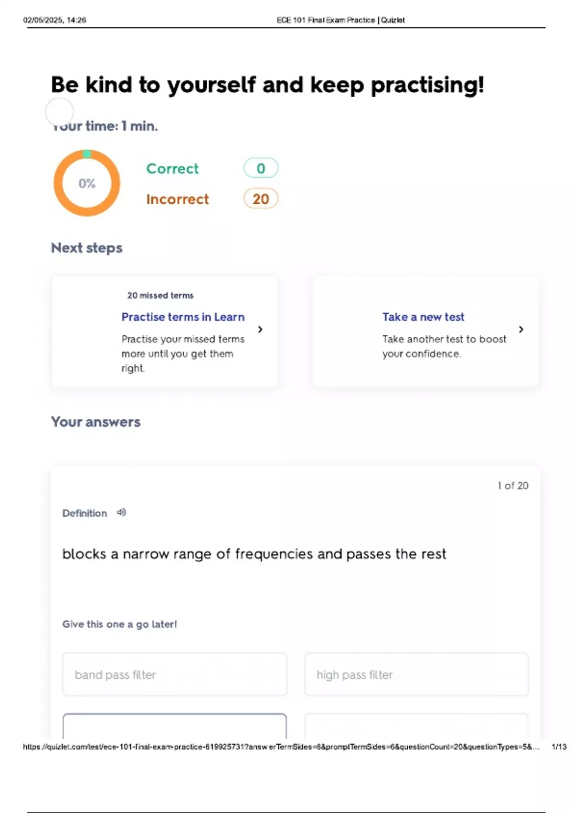
Task: Click the Definition label on question card
Action: tap(85, 513)
